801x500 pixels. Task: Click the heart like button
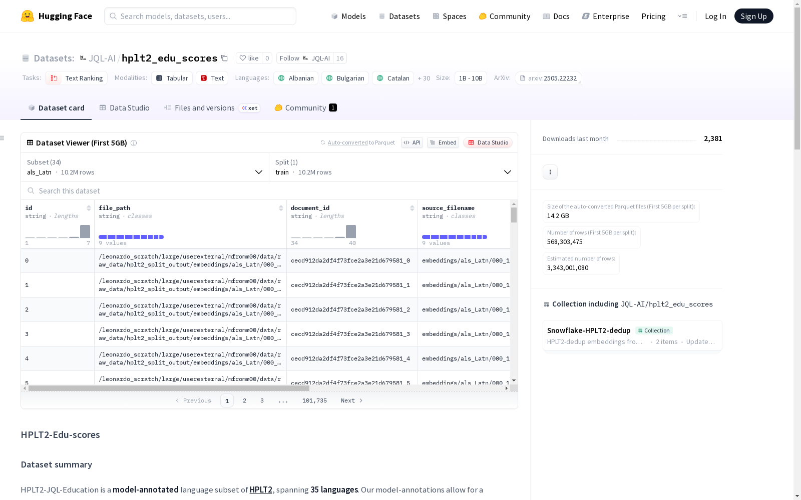pyautogui.click(x=249, y=58)
